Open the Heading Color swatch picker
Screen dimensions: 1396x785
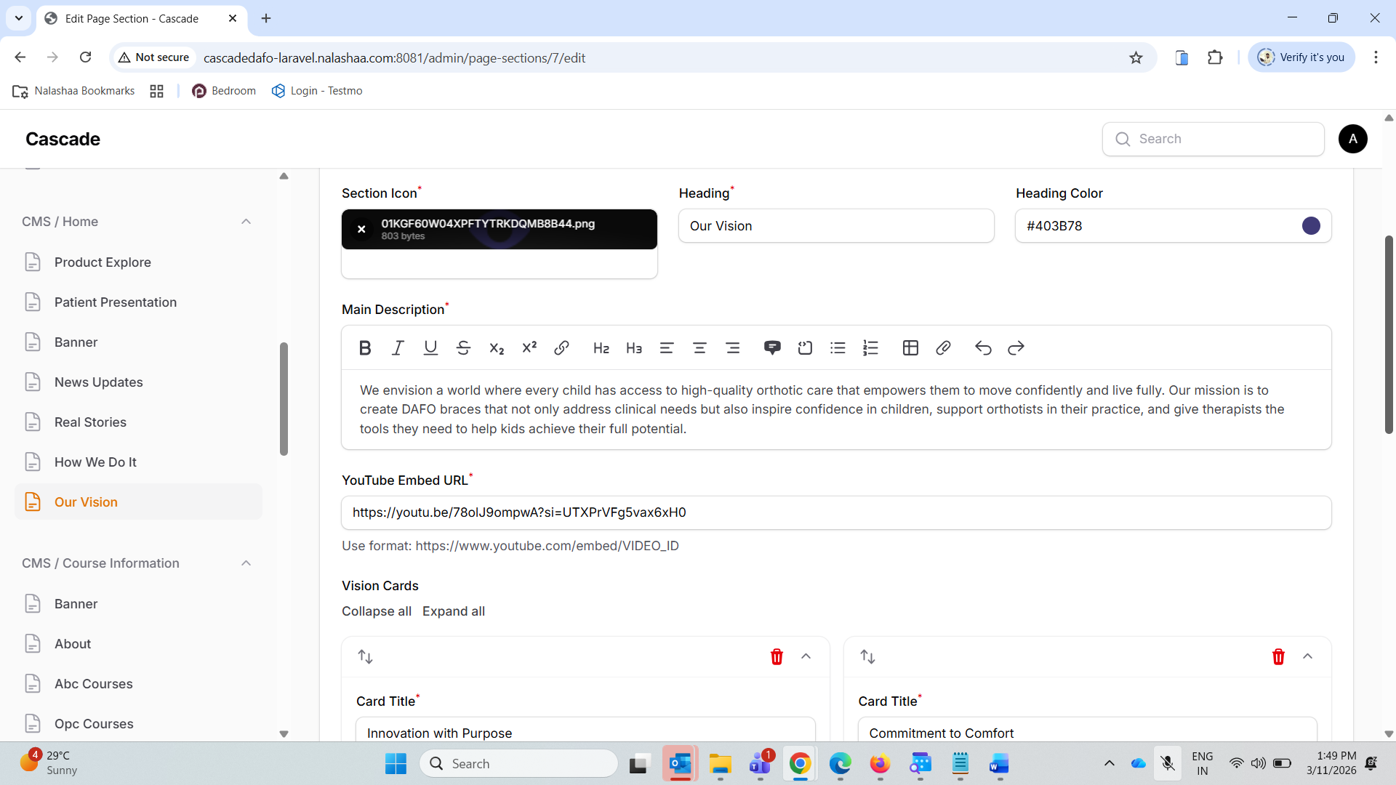point(1310,226)
